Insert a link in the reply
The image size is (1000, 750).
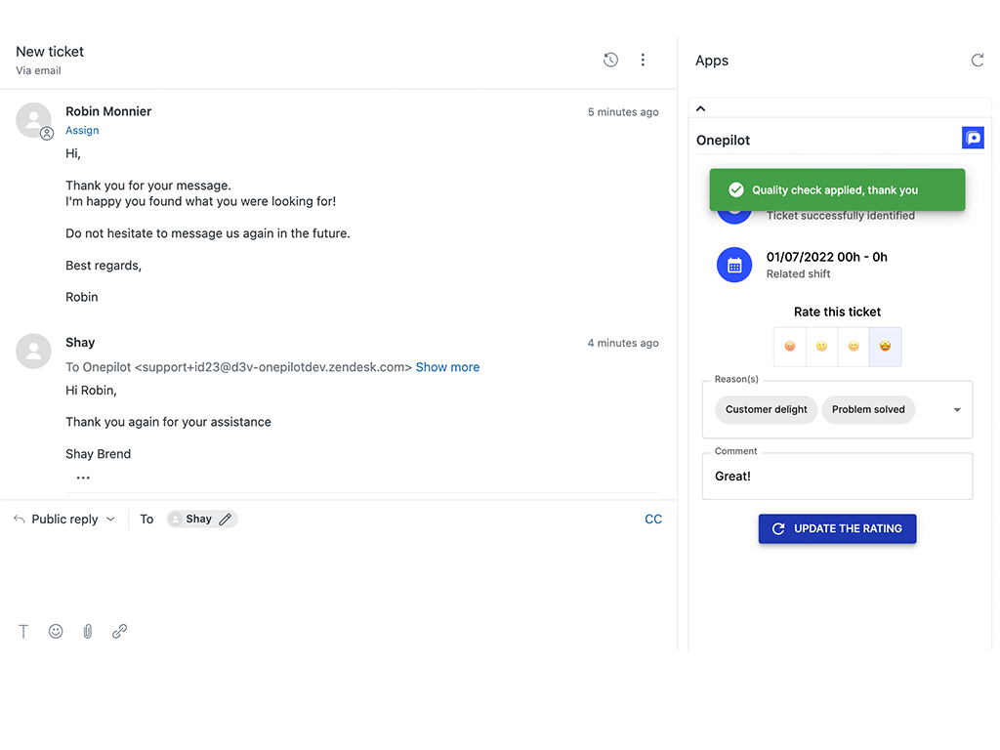pyautogui.click(x=119, y=632)
